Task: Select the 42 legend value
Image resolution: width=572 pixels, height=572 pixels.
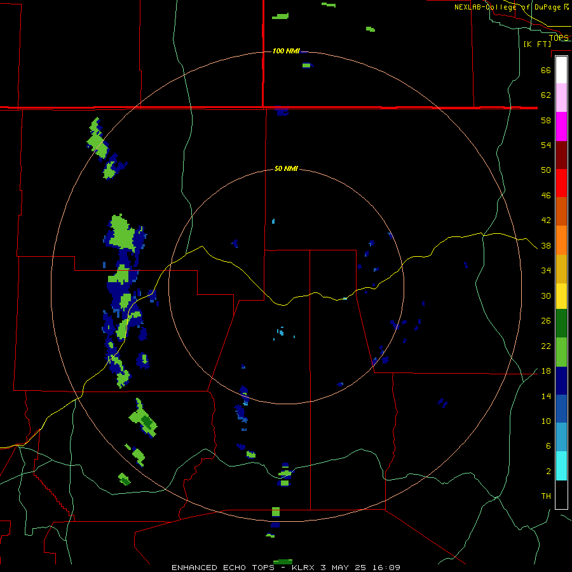Action: [x=546, y=221]
